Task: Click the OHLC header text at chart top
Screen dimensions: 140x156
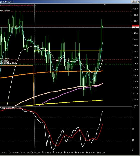Action: pos(19,6)
